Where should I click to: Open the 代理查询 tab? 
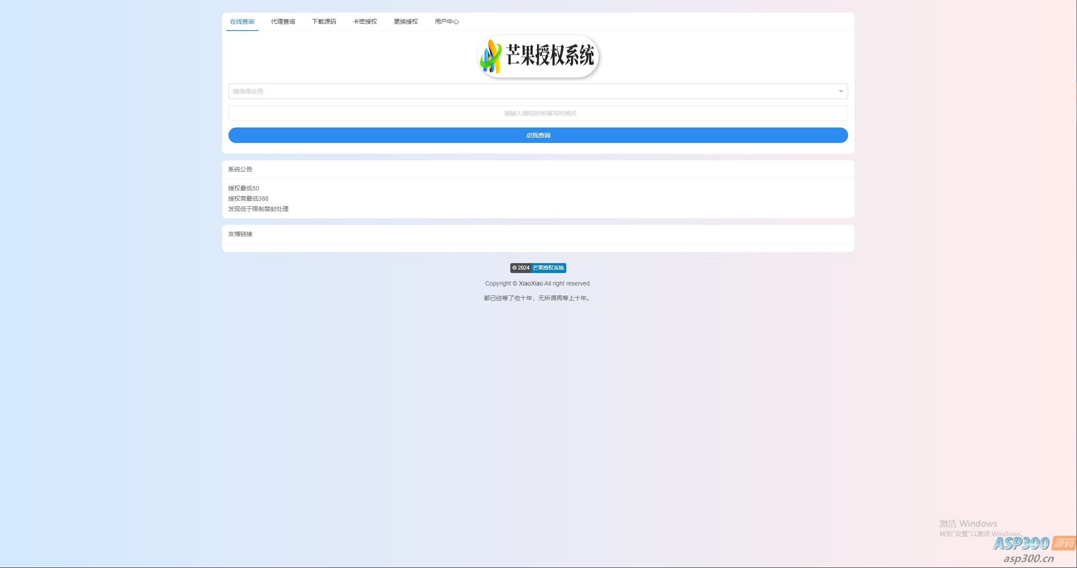(x=283, y=22)
